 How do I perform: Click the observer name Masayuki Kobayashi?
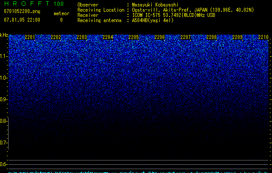point(155,5)
